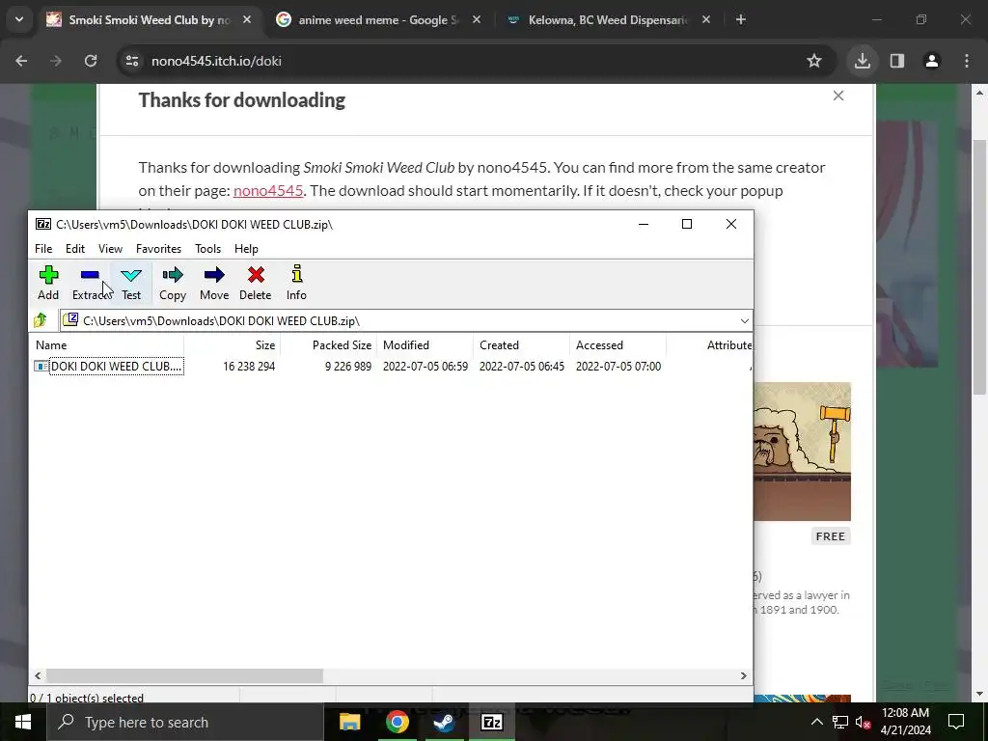Go up one folder level in 7-Zip
The width and height of the screenshot is (988, 741).
pyautogui.click(x=41, y=320)
